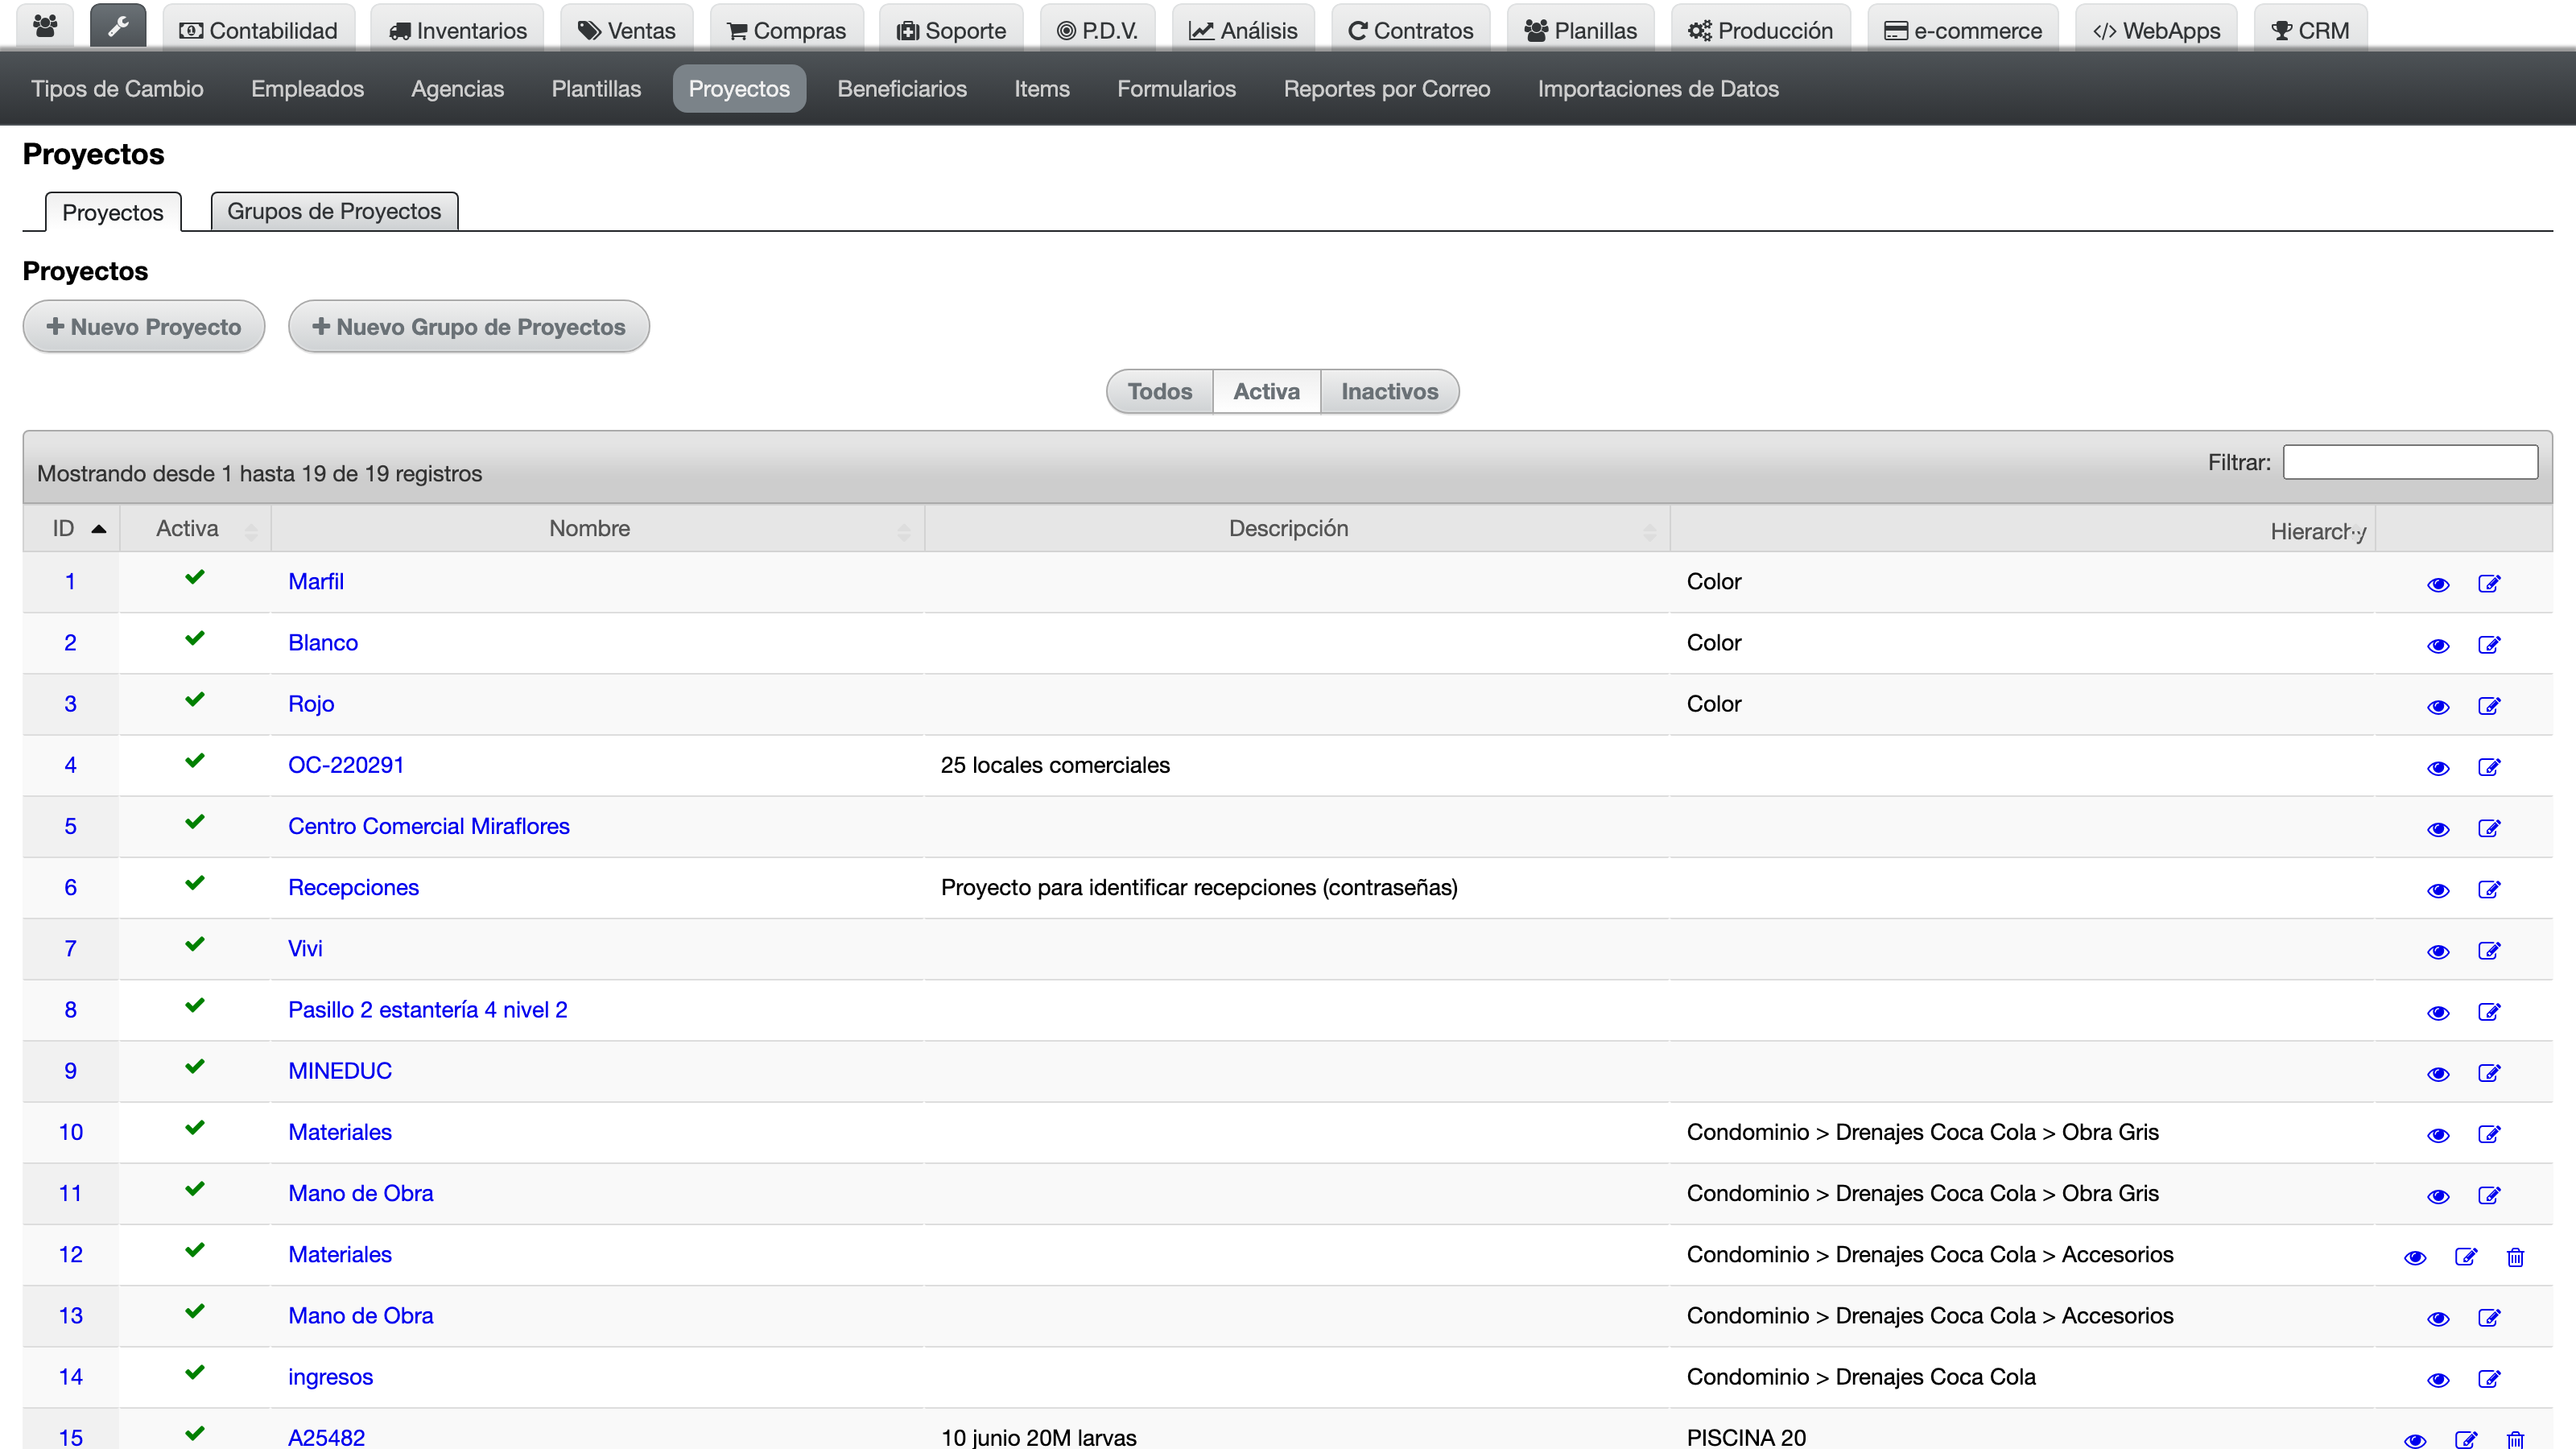View details of project Recepciones
Screen dimensions: 2576x1449
click(x=2438, y=890)
